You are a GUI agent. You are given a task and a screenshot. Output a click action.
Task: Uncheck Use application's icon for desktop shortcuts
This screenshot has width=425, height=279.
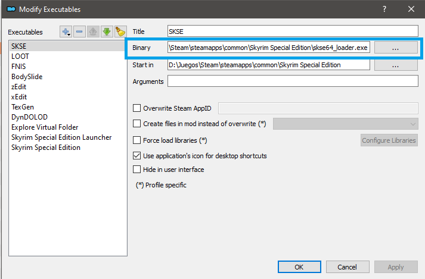pyautogui.click(x=137, y=156)
